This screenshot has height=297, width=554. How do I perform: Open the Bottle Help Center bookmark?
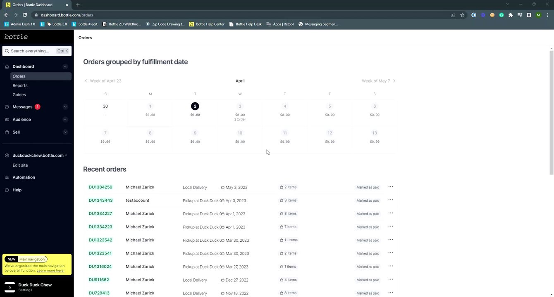point(207,24)
